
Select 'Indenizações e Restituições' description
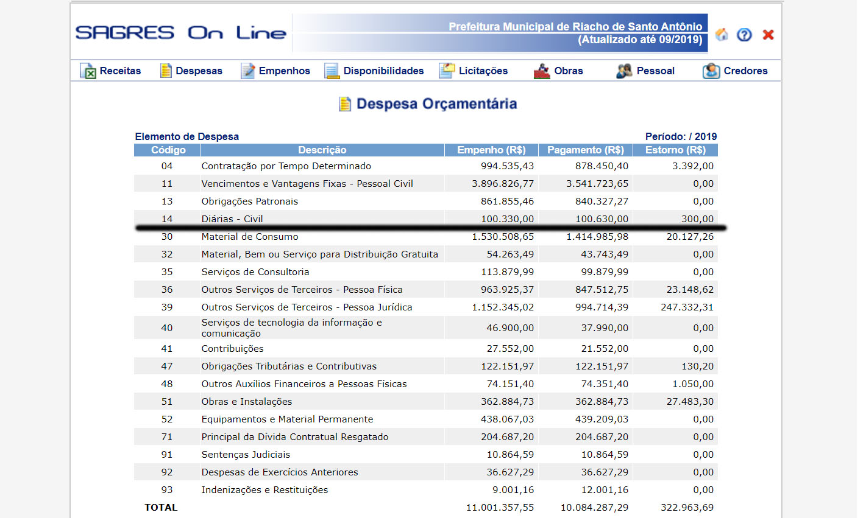pyautogui.click(x=264, y=490)
